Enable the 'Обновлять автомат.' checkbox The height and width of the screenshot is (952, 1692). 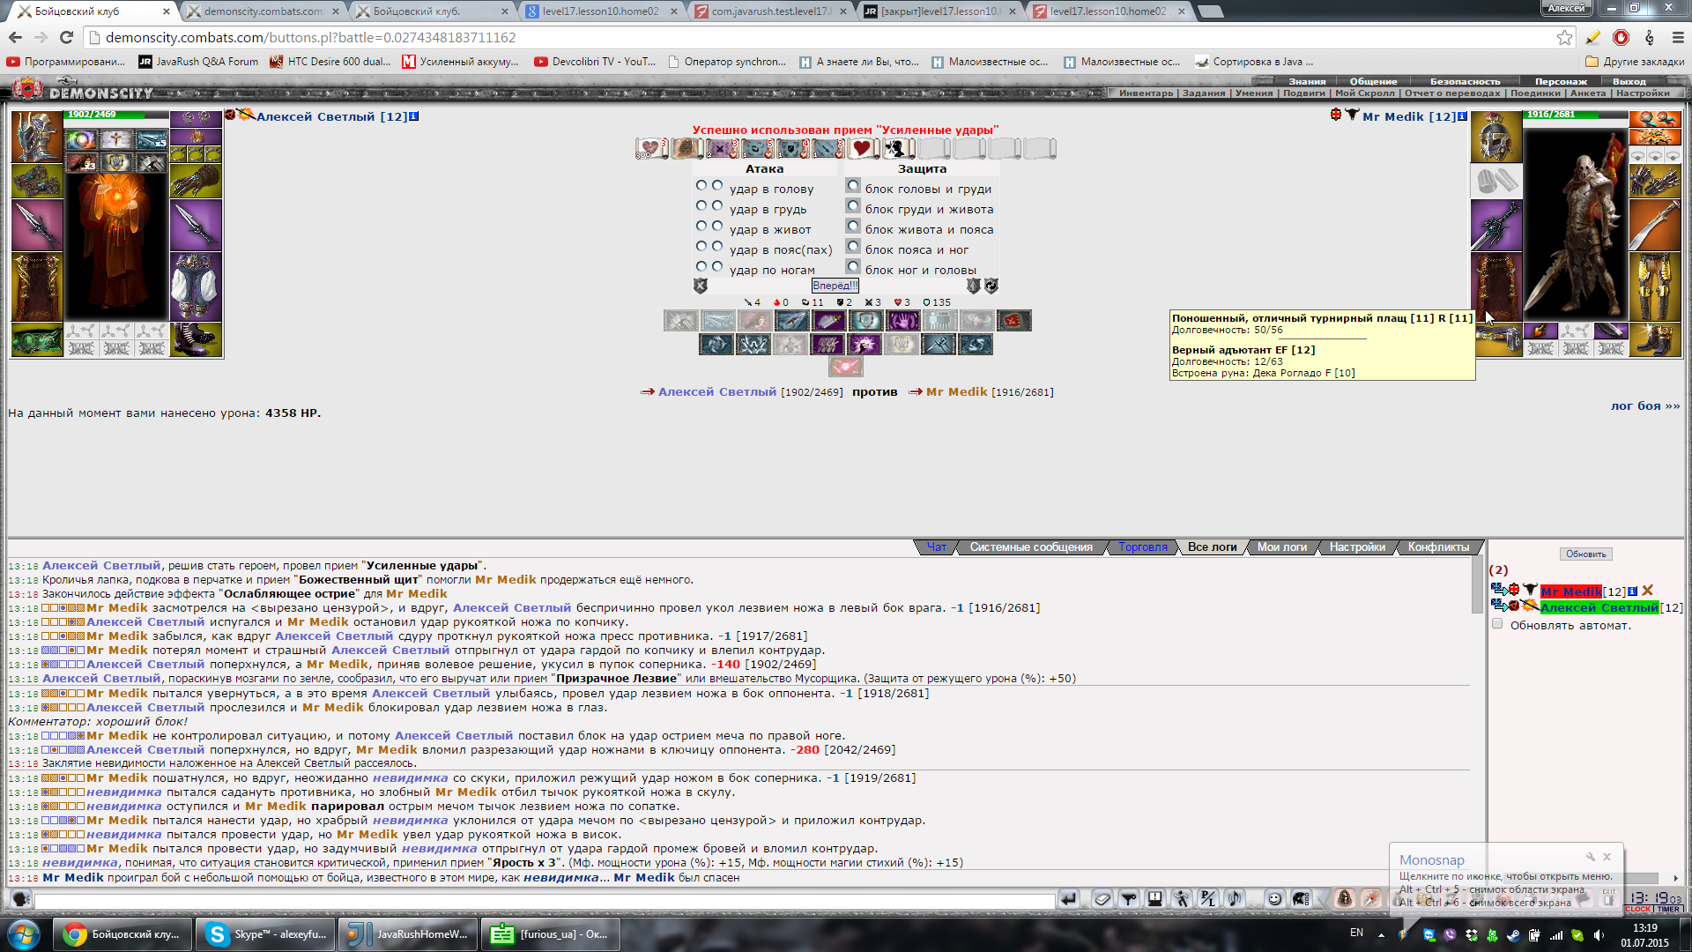tap(1496, 624)
